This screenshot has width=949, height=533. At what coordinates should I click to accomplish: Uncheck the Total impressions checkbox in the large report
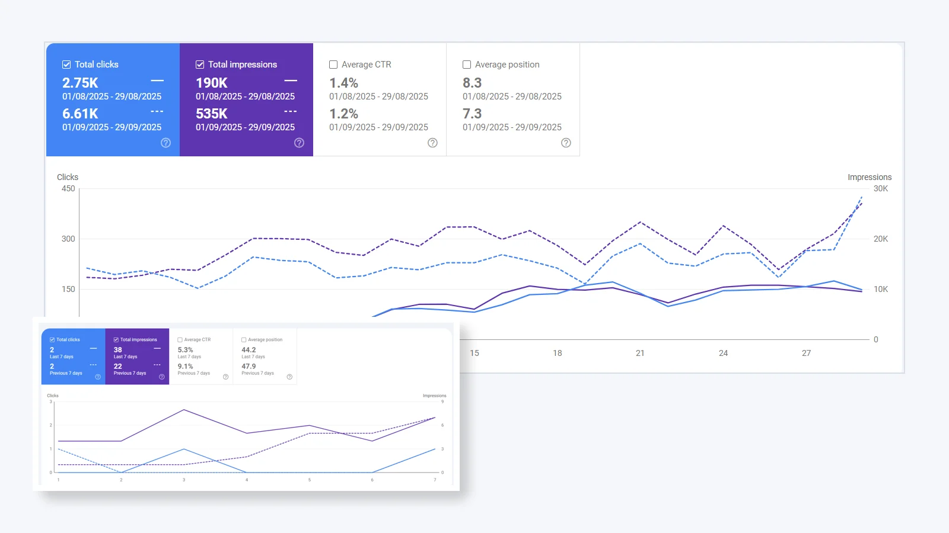pyautogui.click(x=200, y=65)
